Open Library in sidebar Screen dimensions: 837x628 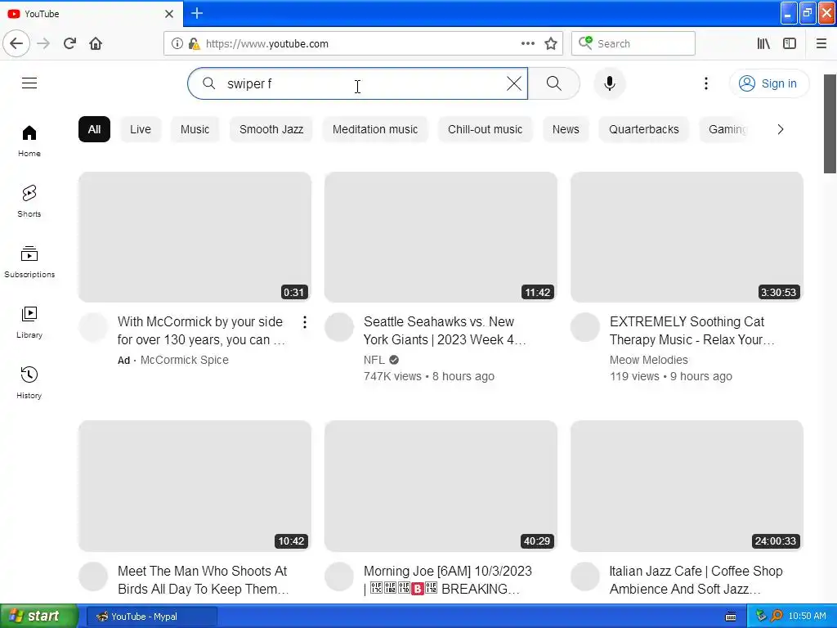pyautogui.click(x=29, y=322)
